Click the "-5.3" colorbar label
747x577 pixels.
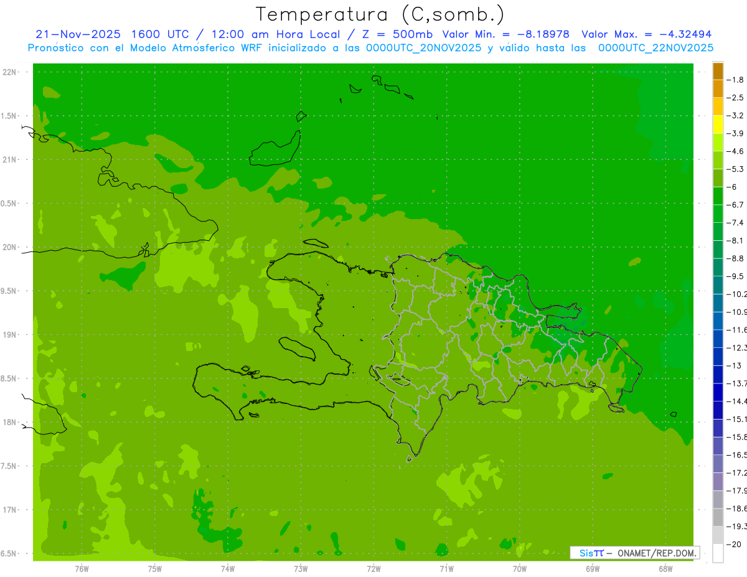[x=736, y=169]
